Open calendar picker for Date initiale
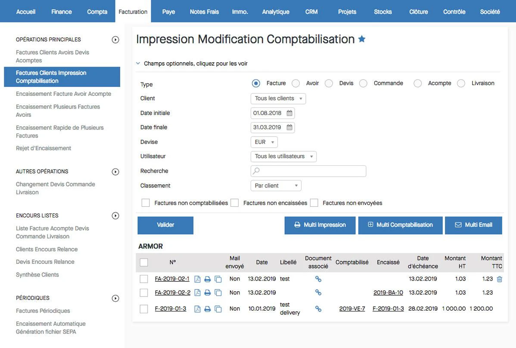Viewport: 516px width, 348px height. point(289,113)
